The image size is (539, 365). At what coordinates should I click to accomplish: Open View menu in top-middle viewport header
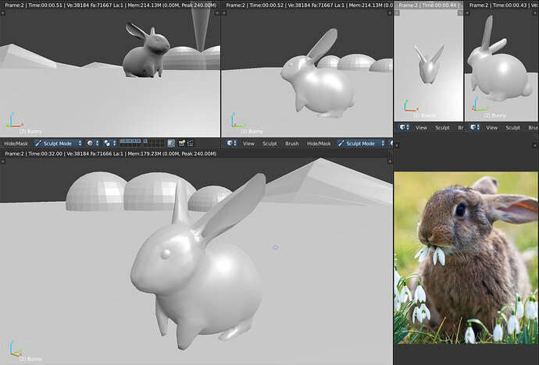pos(248,144)
